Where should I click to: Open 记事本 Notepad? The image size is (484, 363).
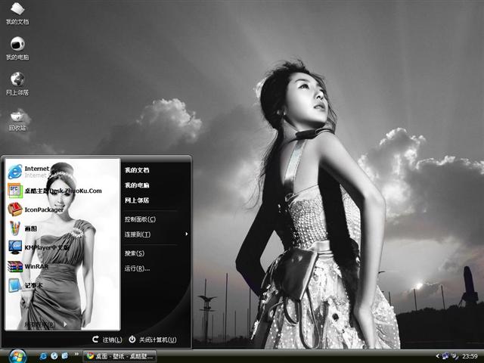click(x=25, y=285)
